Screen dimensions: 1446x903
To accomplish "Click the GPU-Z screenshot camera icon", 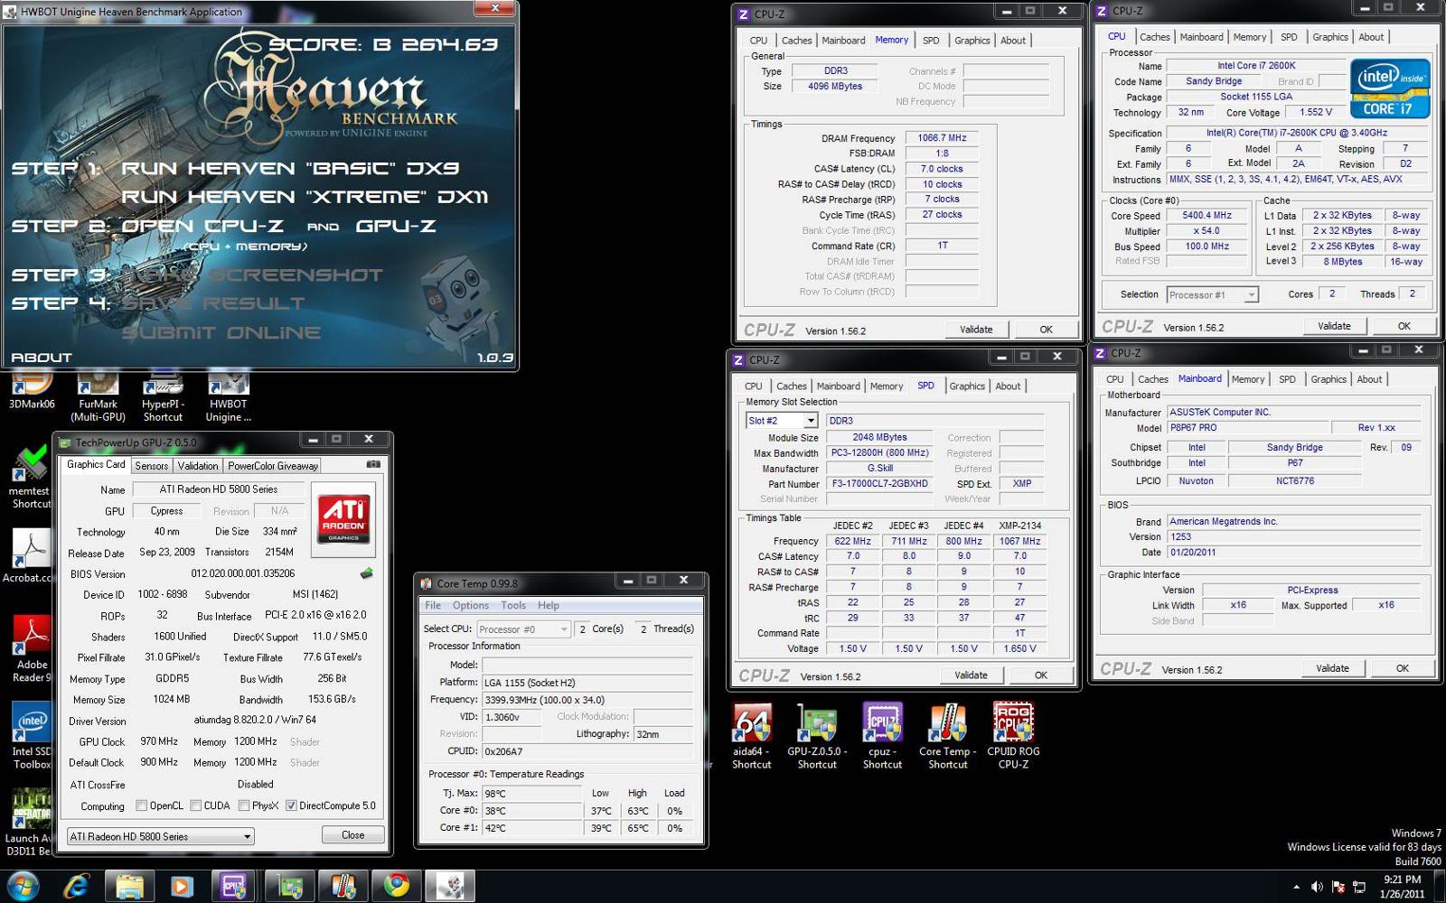I will tap(373, 464).
